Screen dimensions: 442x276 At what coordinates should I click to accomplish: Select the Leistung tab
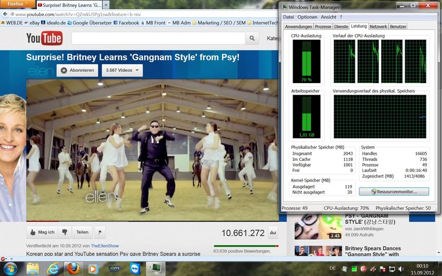359,26
